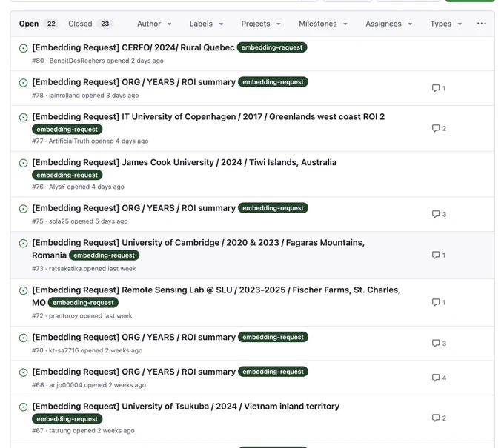Click embedding-request label on CERFO issue
This screenshot has width=504, height=448.
272,47
